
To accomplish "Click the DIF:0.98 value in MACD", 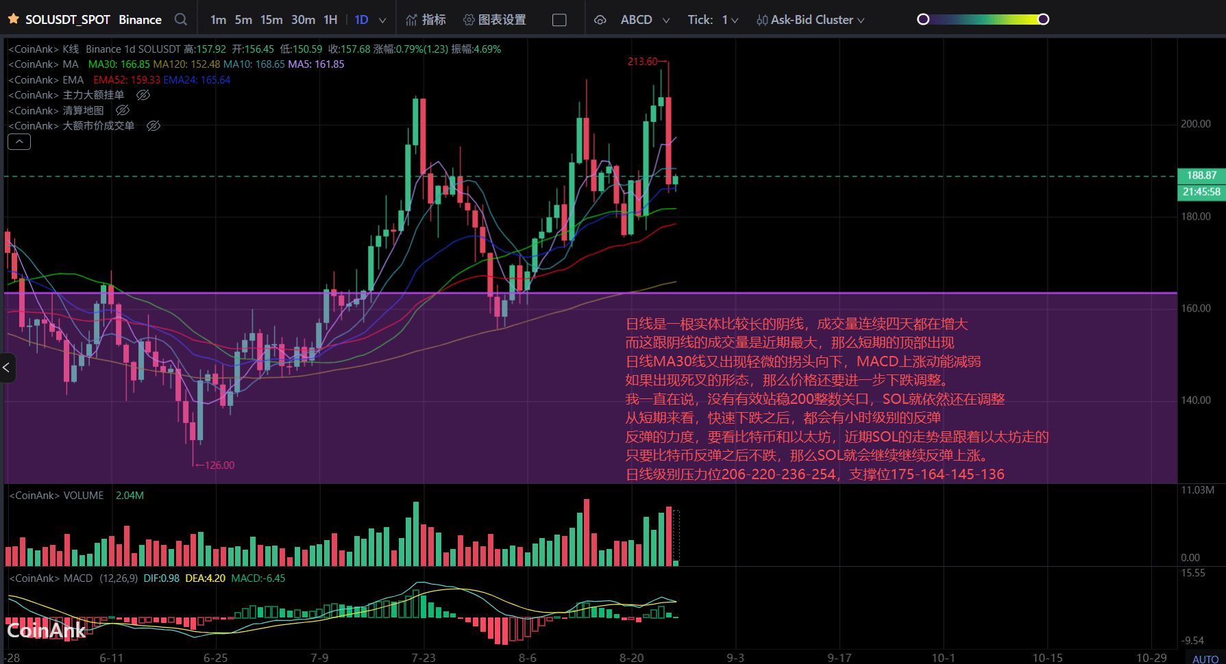I will pos(162,578).
